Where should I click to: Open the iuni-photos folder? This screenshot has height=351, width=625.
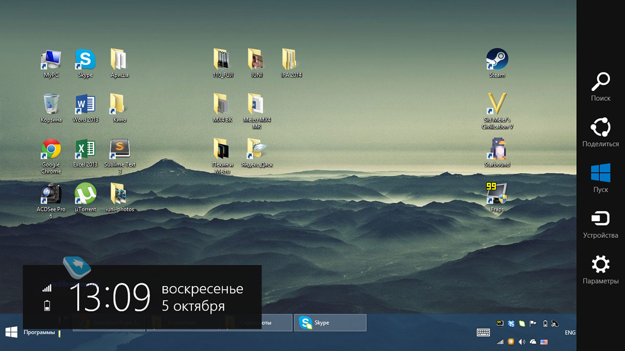pos(120,198)
